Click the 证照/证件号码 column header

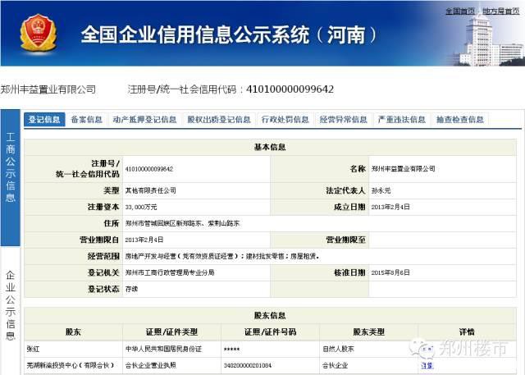tap(270, 332)
